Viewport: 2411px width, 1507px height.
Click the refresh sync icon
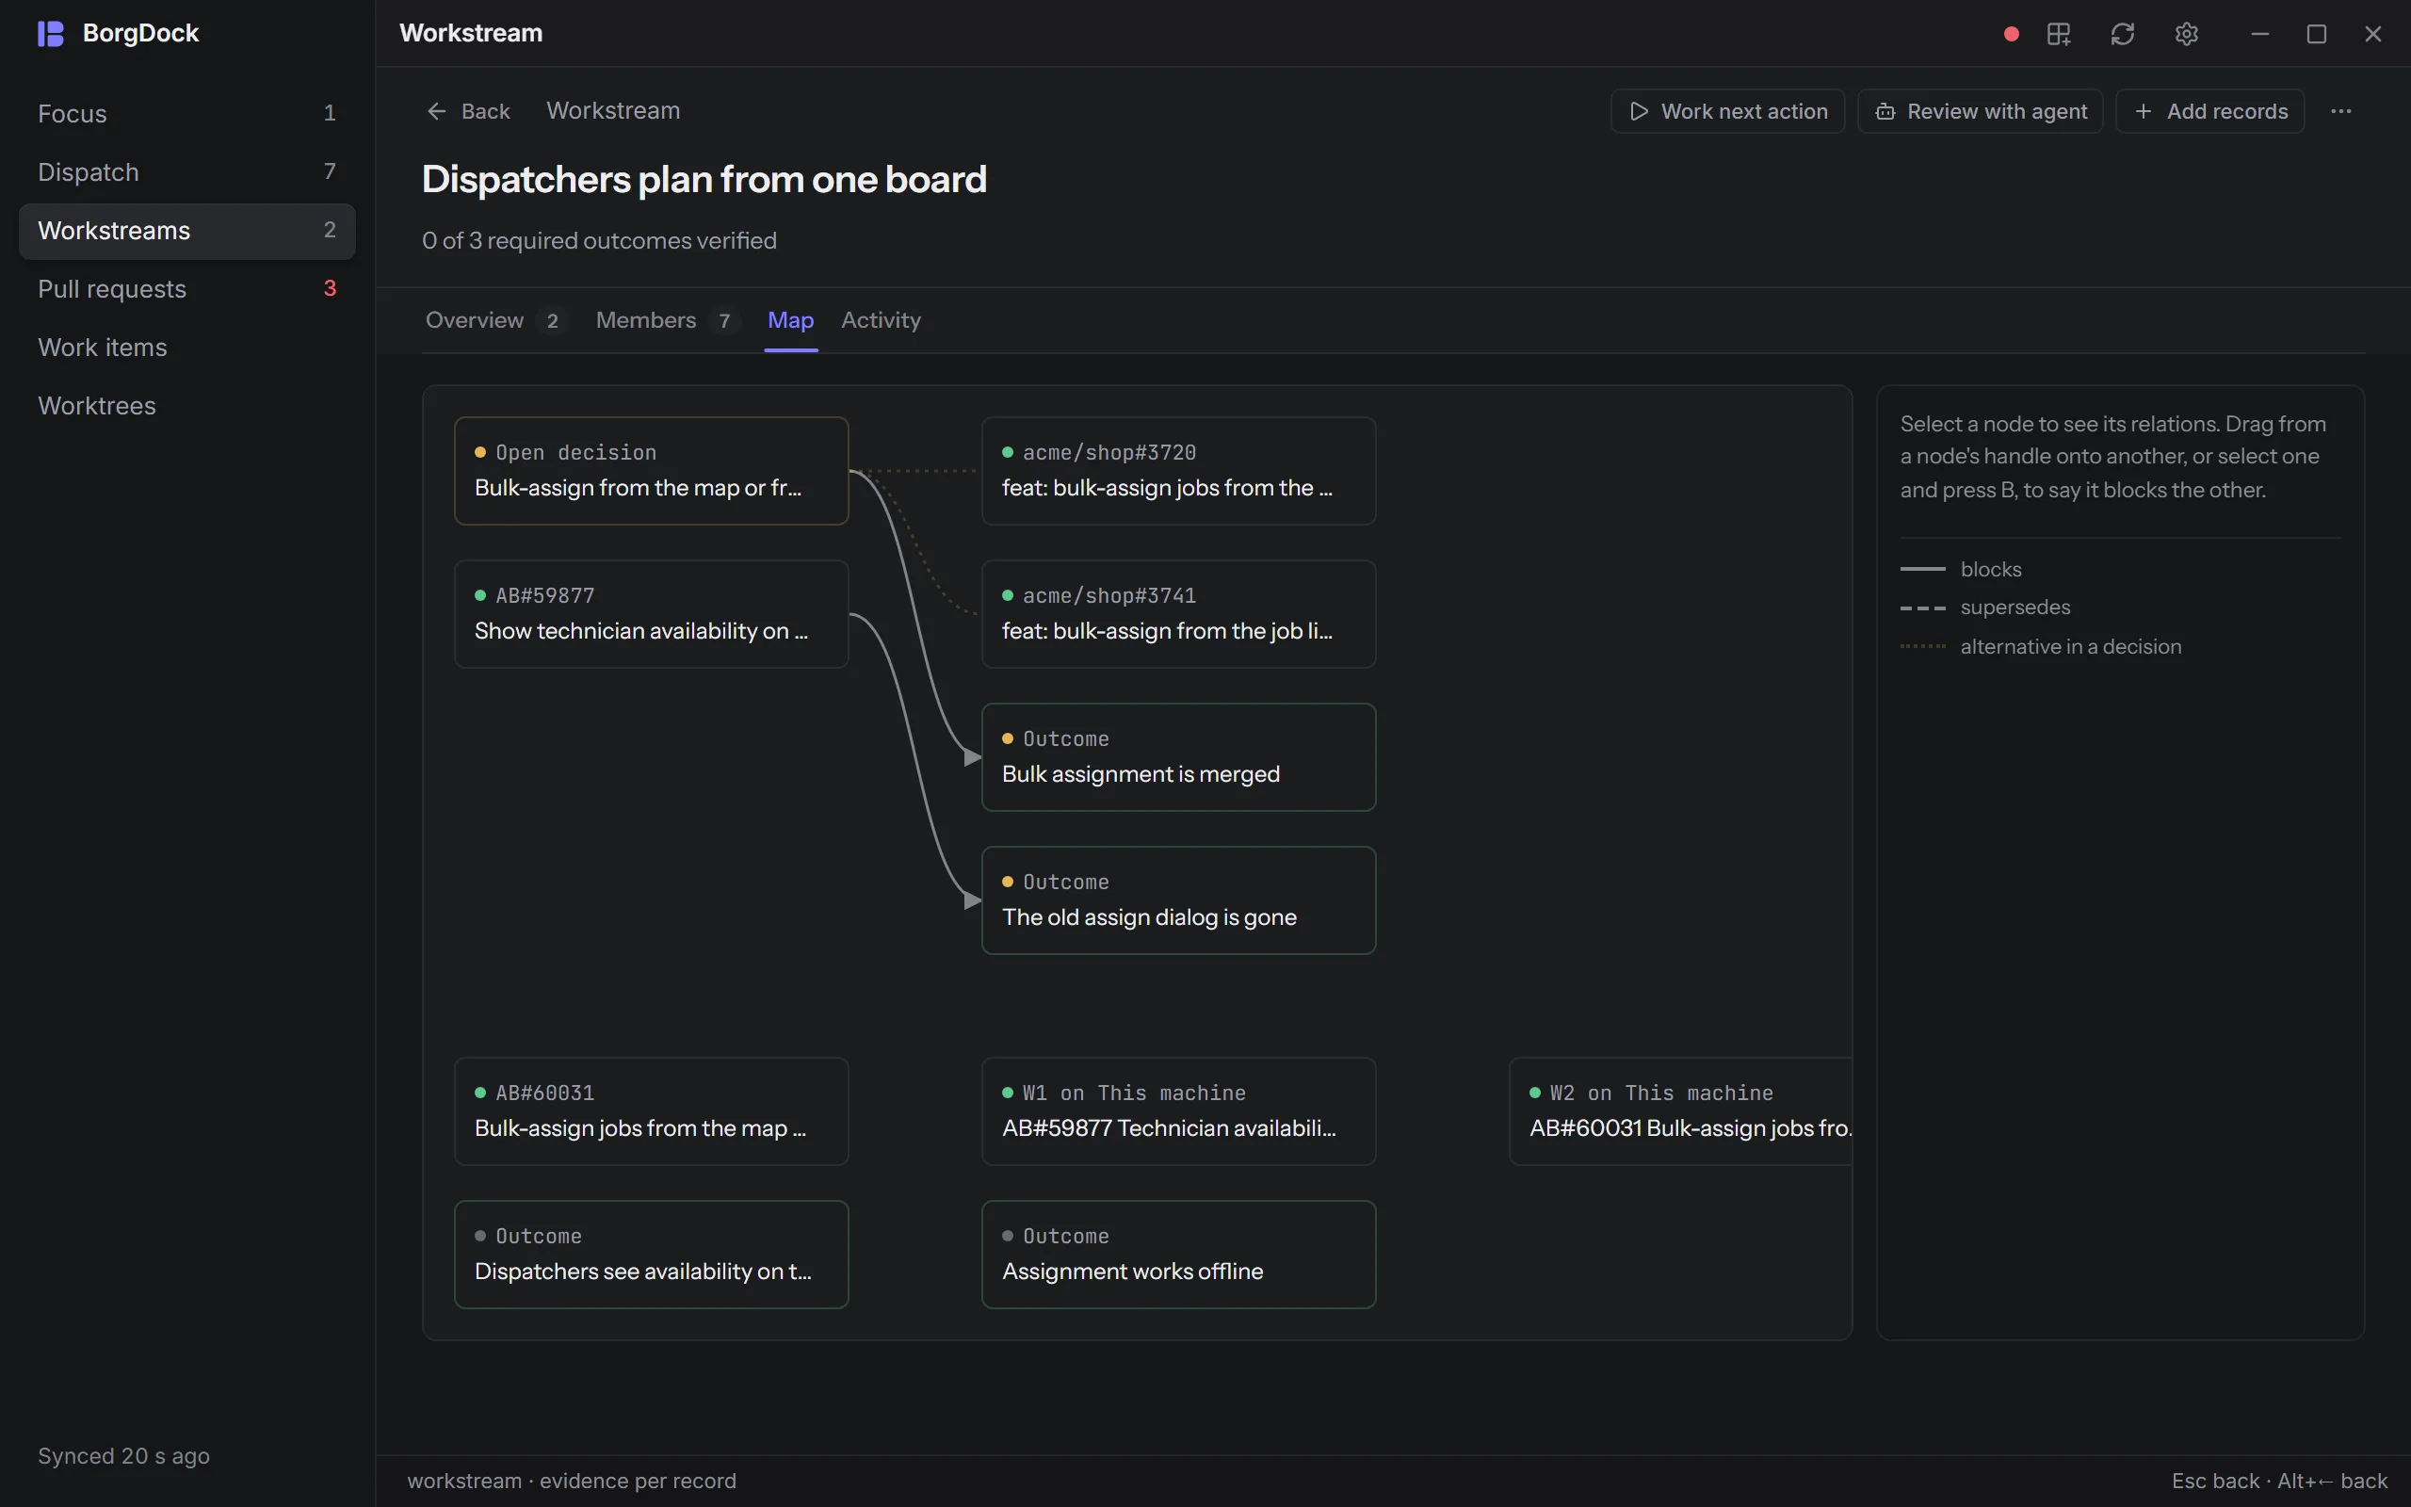(x=2122, y=34)
